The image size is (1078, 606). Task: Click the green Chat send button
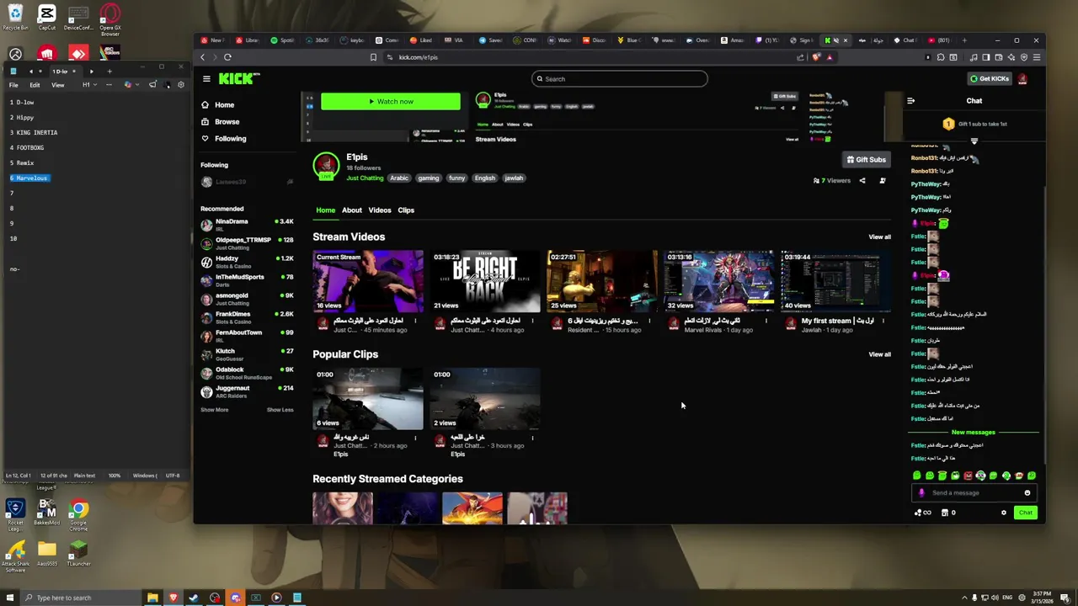1025,513
